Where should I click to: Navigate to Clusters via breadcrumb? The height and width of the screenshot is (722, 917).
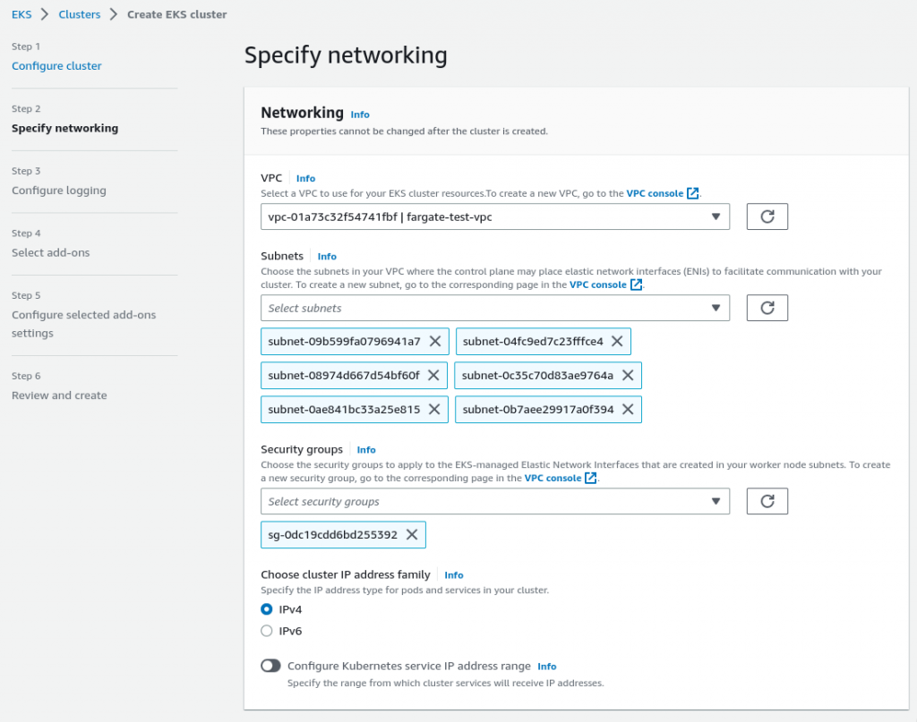pos(80,14)
